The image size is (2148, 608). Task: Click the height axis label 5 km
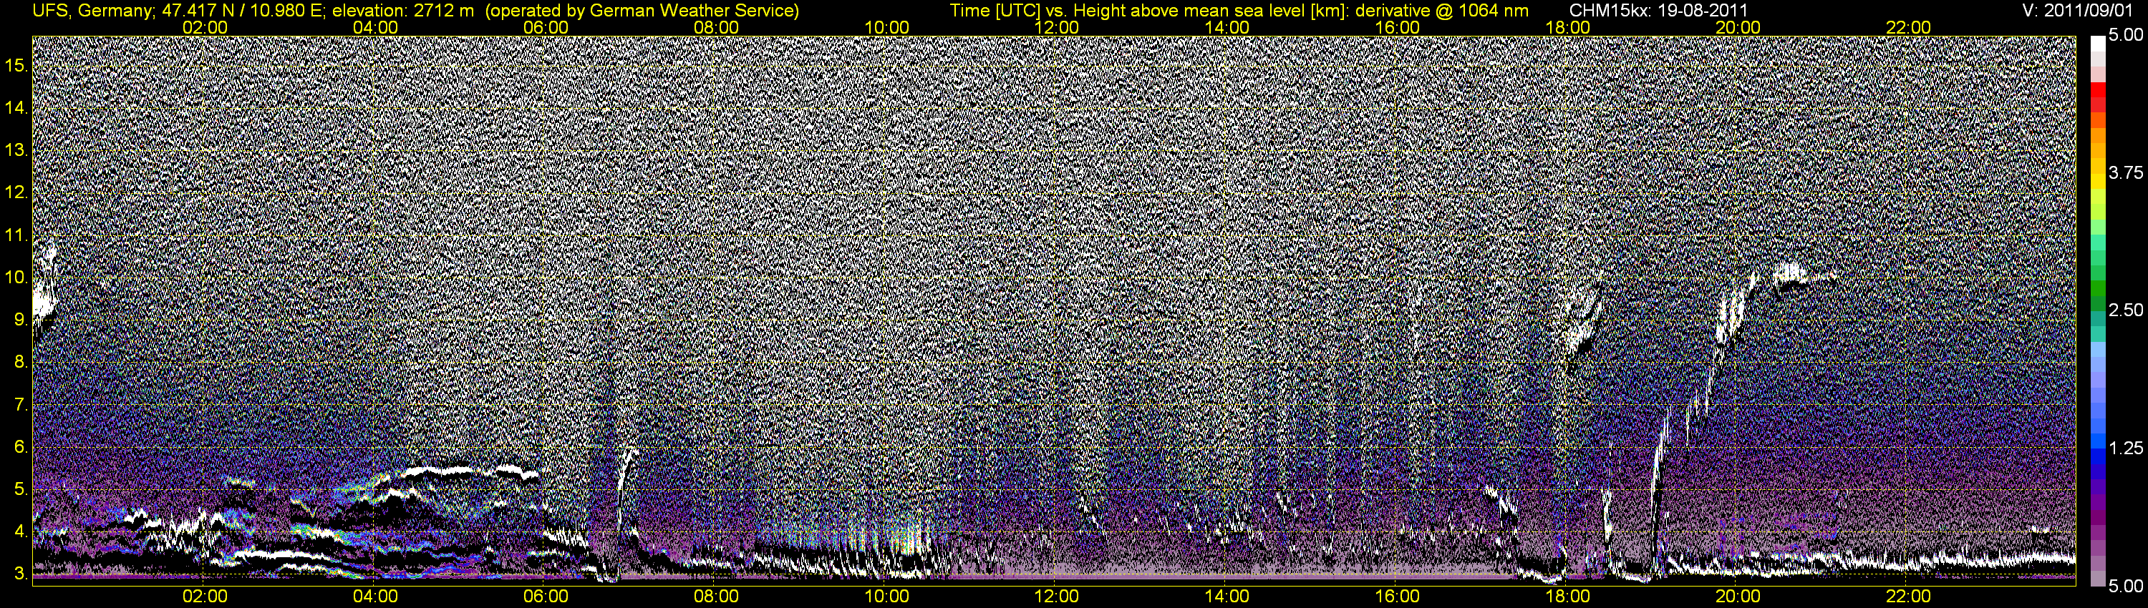pyautogui.click(x=20, y=490)
